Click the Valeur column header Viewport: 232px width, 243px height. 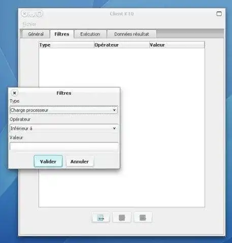click(x=177, y=45)
